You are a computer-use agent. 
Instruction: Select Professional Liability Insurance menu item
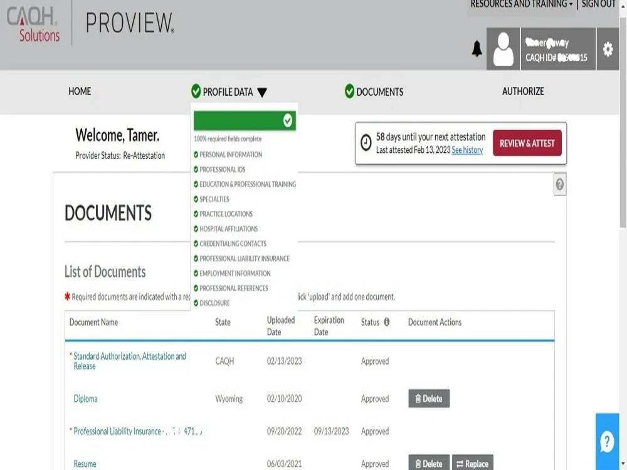(x=245, y=259)
